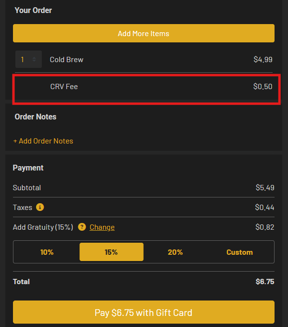The height and width of the screenshot is (327, 288).
Task: Increase Cold Brew quantity with up arrow
Action: [34, 58]
